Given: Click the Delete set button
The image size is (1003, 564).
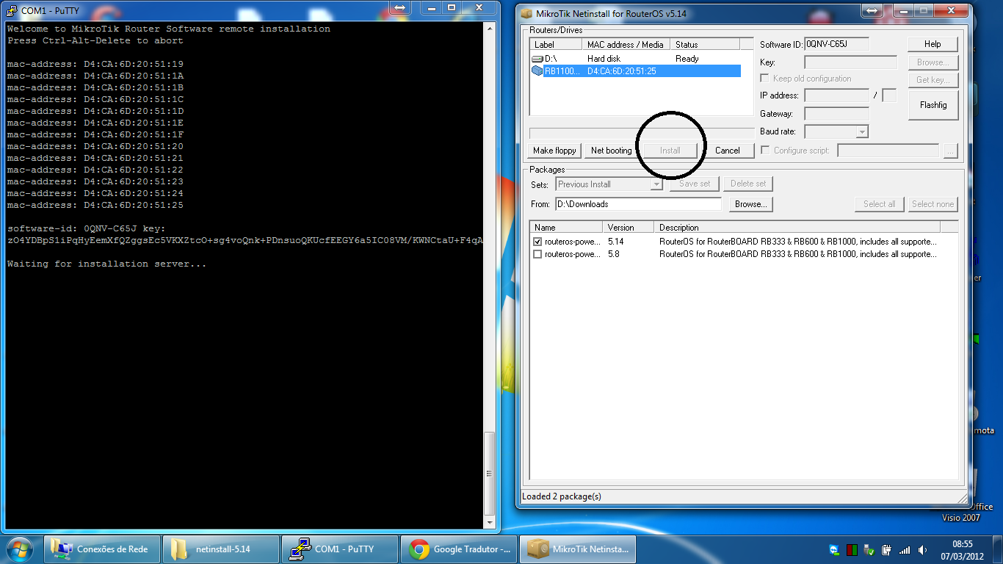Looking at the screenshot, I should point(748,184).
